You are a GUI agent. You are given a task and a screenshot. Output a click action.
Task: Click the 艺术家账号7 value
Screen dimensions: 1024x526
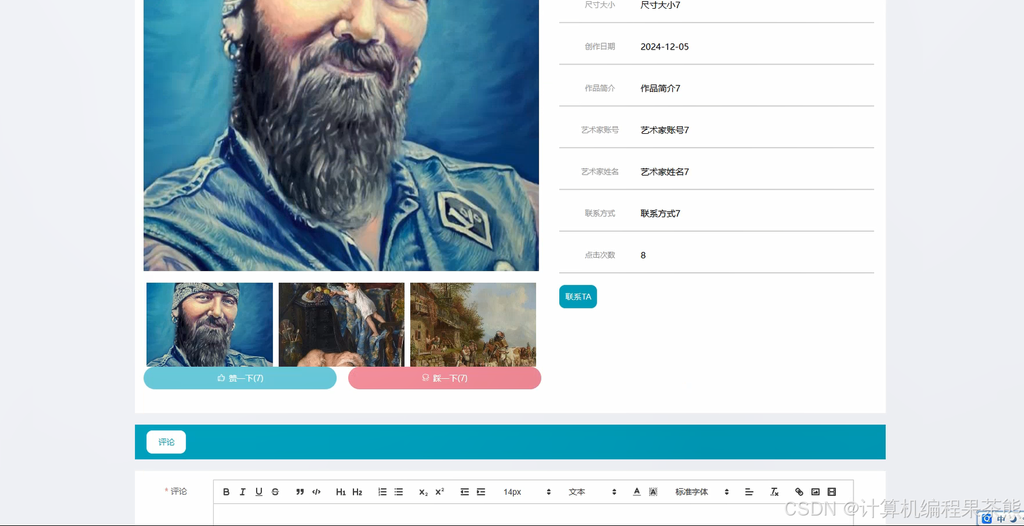[x=665, y=130]
